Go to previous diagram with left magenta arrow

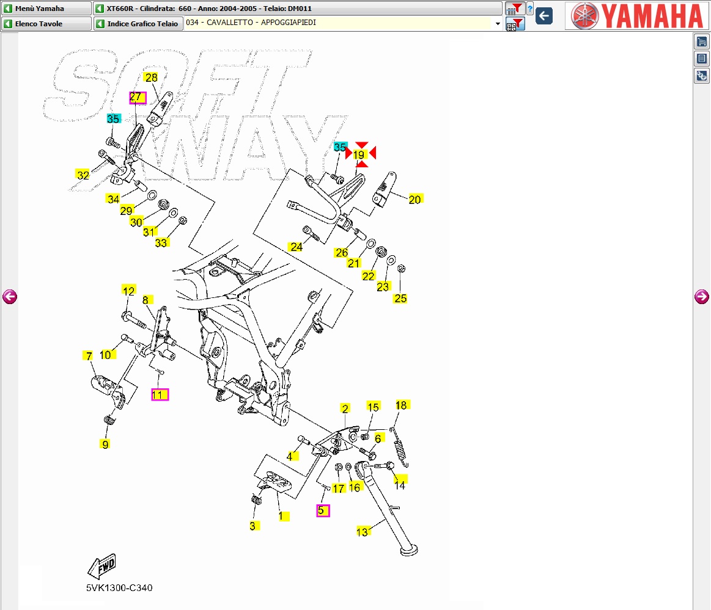point(10,297)
